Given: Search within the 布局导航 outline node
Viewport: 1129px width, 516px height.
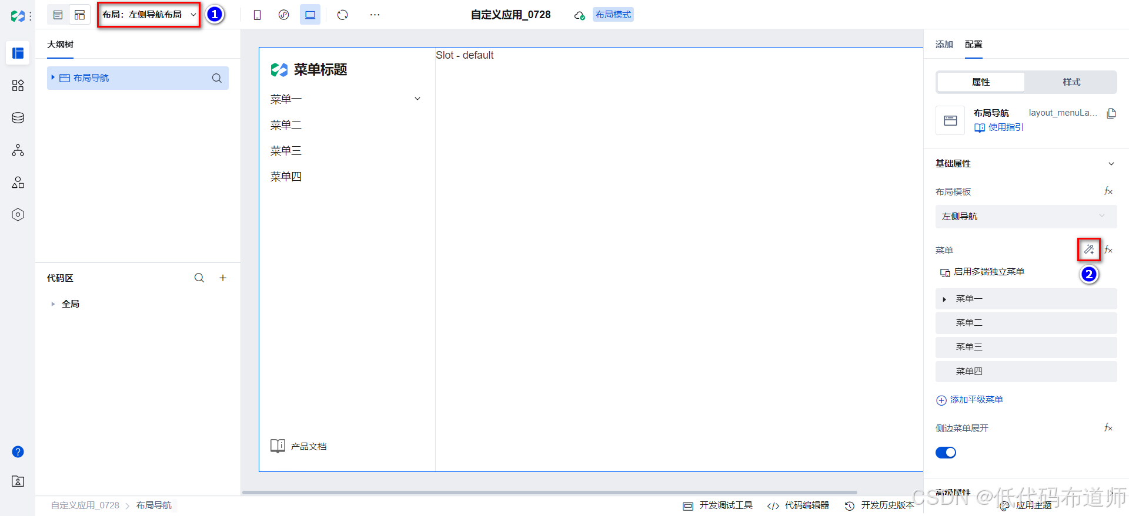Looking at the screenshot, I should click(217, 78).
